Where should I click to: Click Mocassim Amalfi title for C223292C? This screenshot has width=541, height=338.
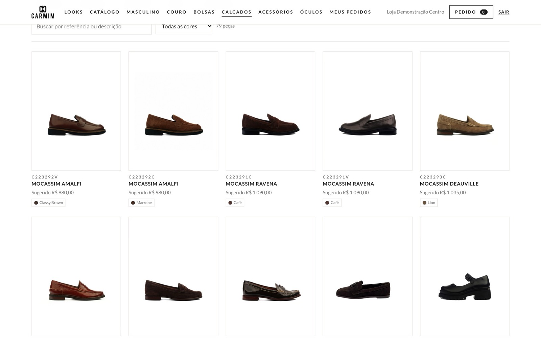(x=154, y=184)
